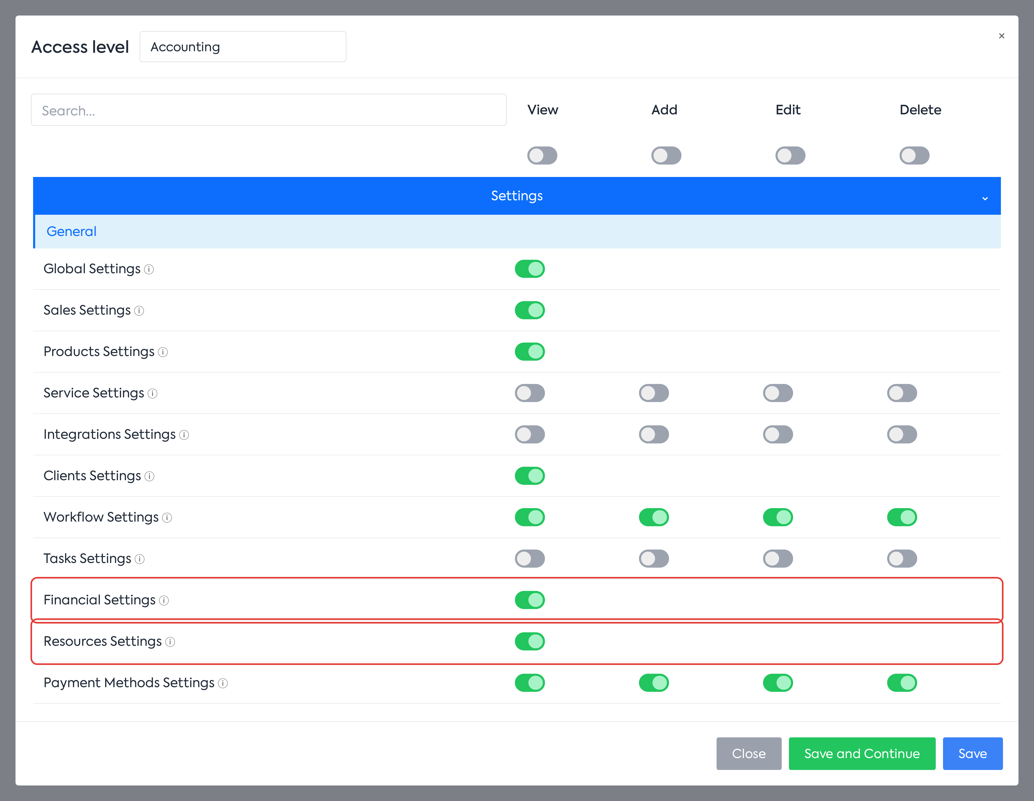Turn off Add for Workflow Settings
Viewport: 1034px width, 801px height.
coord(654,517)
